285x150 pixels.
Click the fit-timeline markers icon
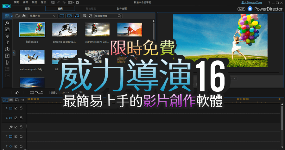[x=22, y=100]
